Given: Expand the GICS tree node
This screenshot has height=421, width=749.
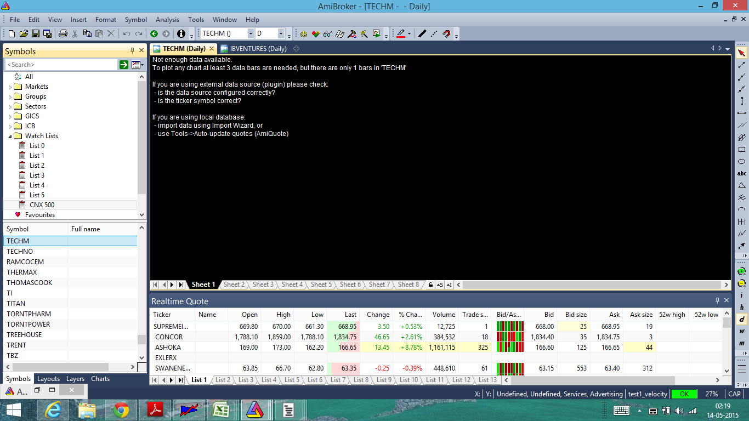Looking at the screenshot, I should (10, 116).
